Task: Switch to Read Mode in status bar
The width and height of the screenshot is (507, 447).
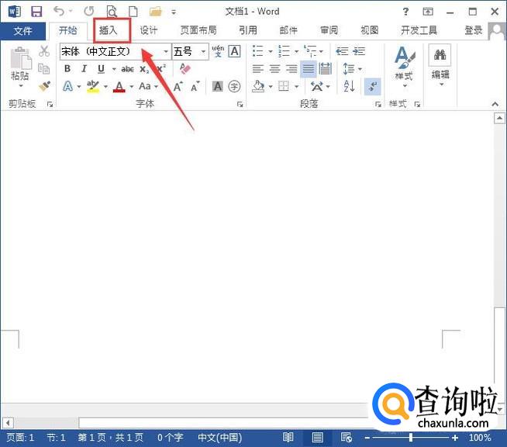Action: click(288, 437)
